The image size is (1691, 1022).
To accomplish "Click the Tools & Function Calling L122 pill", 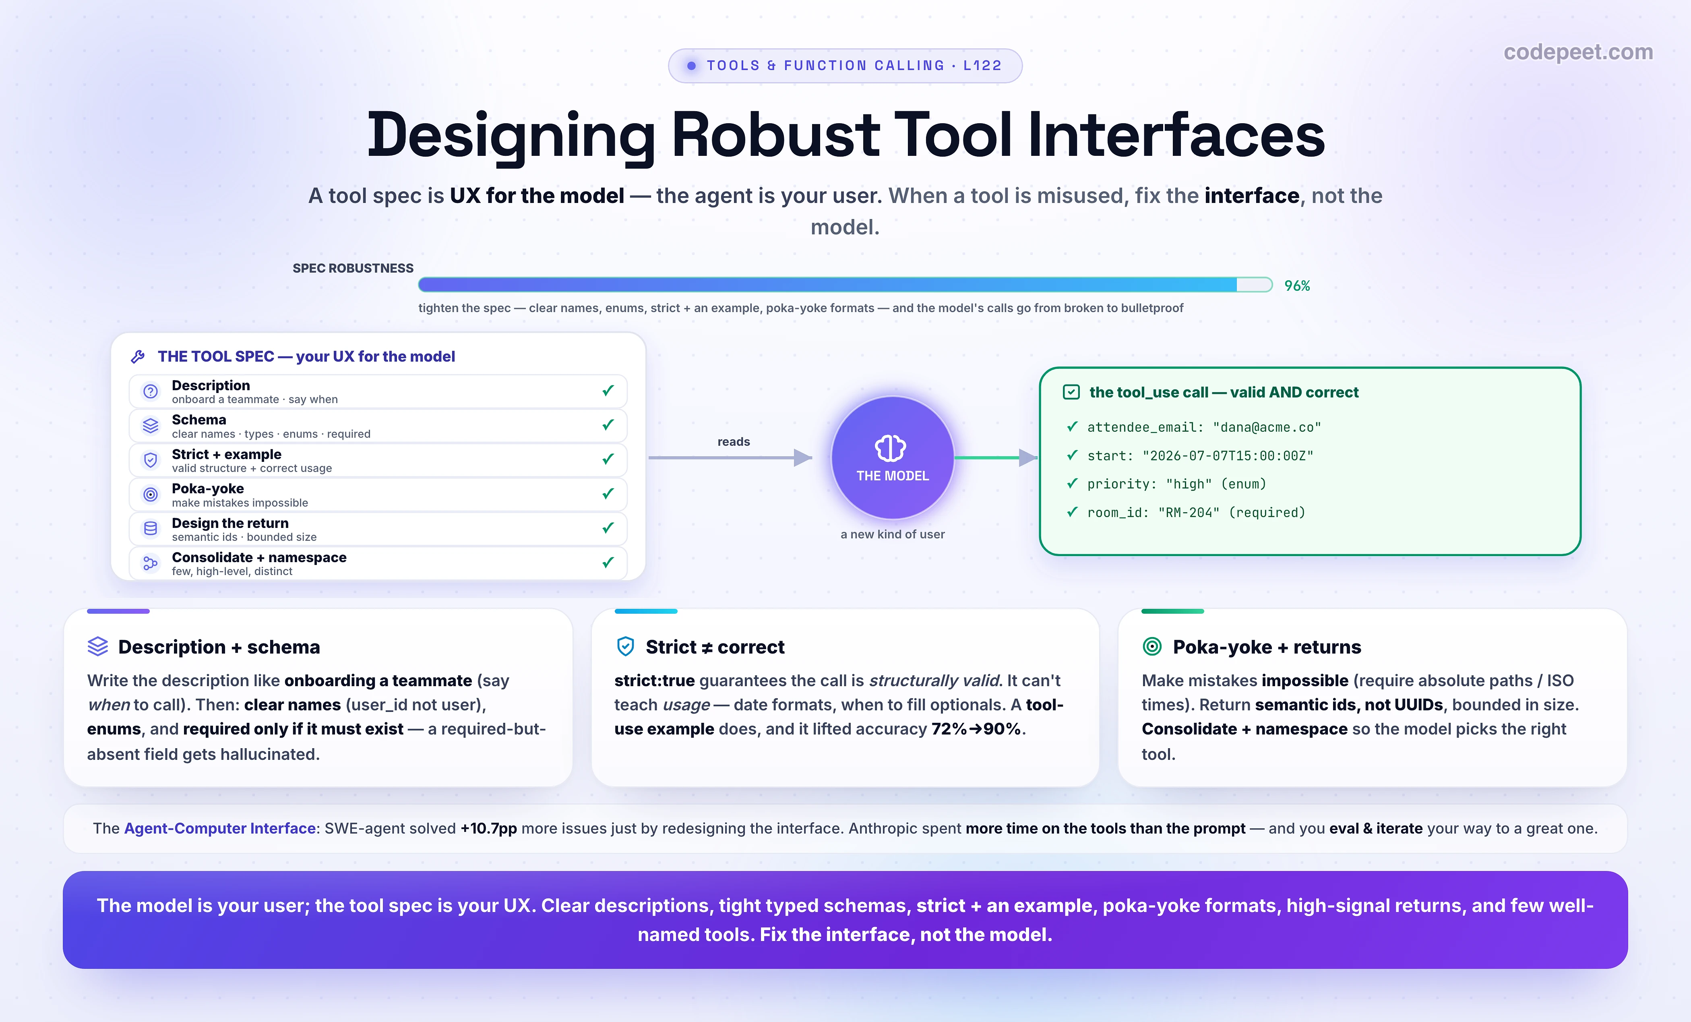I will [845, 66].
